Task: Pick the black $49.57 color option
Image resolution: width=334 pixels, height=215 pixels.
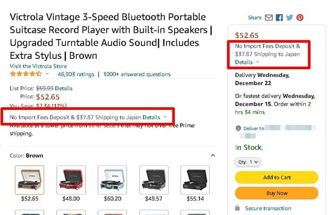Action: [154, 180]
